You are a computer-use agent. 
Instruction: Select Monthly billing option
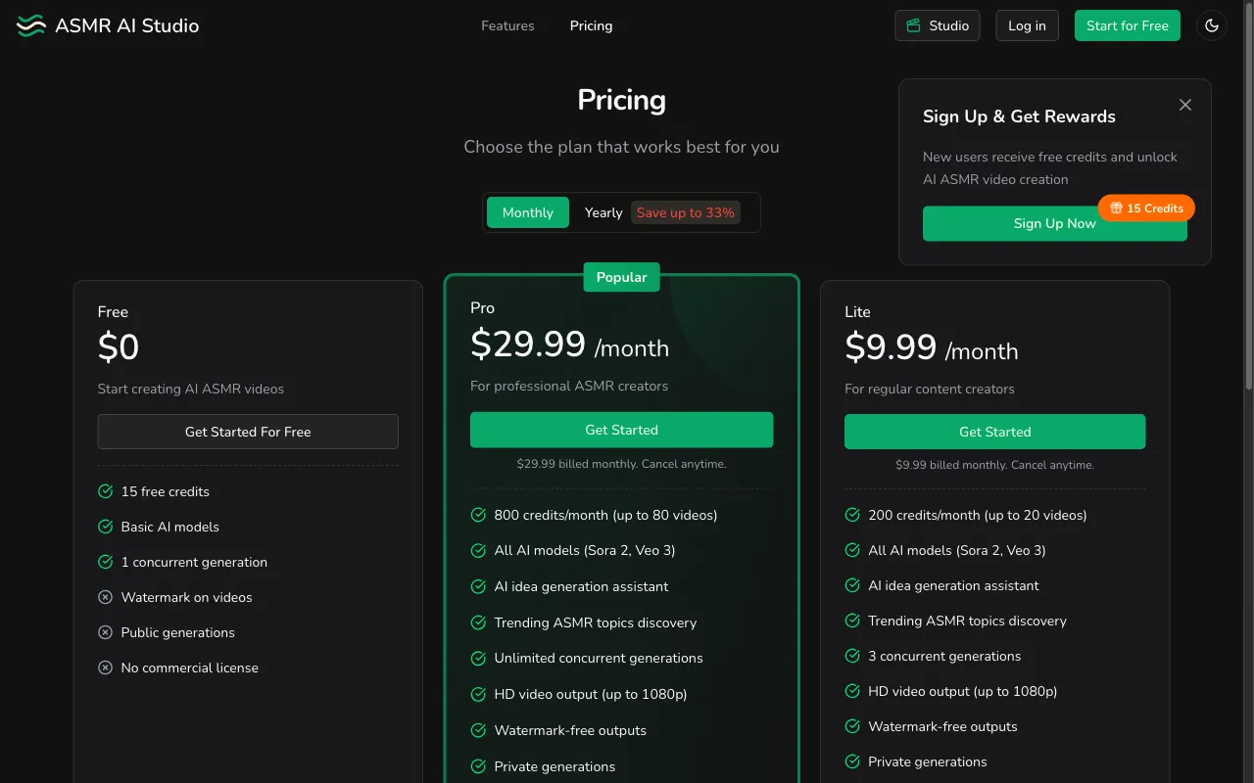coord(528,212)
